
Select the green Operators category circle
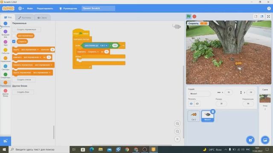6,74
